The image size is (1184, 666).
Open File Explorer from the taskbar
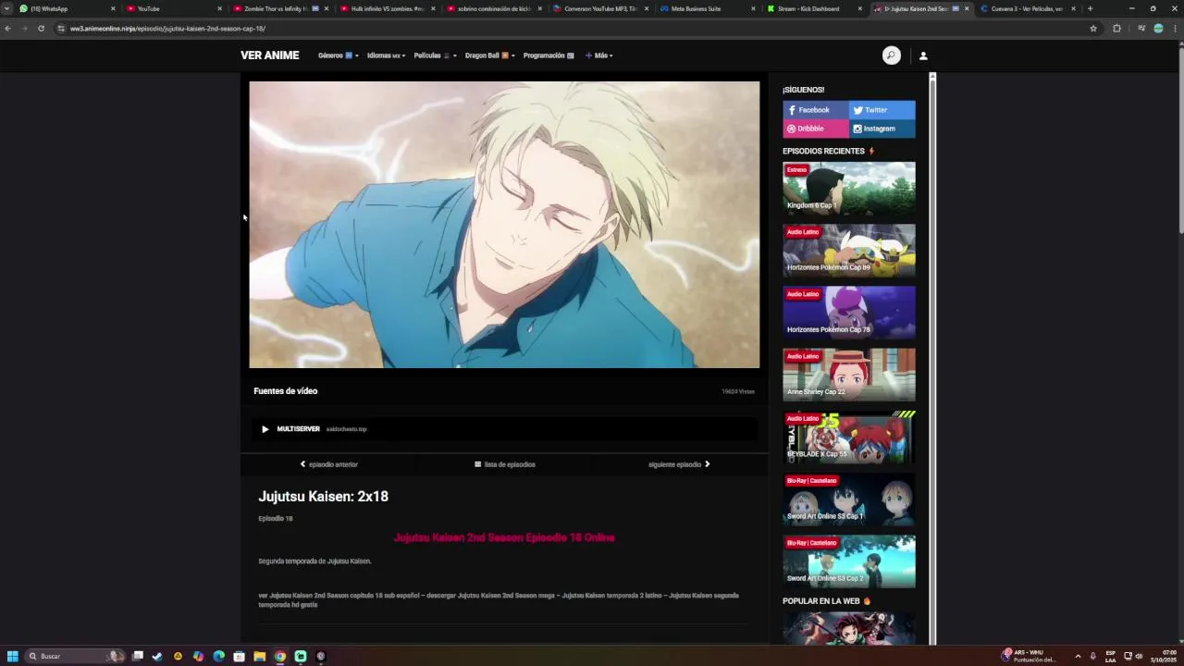point(260,656)
